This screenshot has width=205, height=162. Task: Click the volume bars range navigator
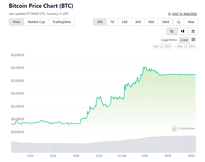pos(104,144)
